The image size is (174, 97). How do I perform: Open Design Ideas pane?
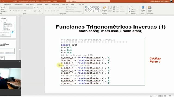[x=150, y=9]
